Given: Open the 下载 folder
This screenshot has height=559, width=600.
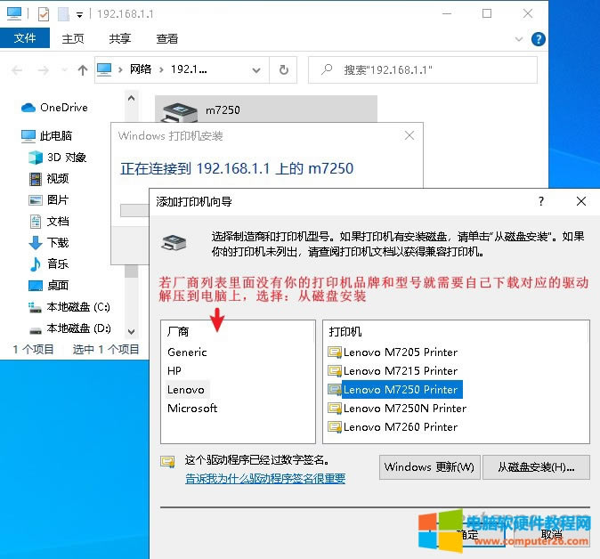Looking at the screenshot, I should pyautogui.click(x=57, y=243).
